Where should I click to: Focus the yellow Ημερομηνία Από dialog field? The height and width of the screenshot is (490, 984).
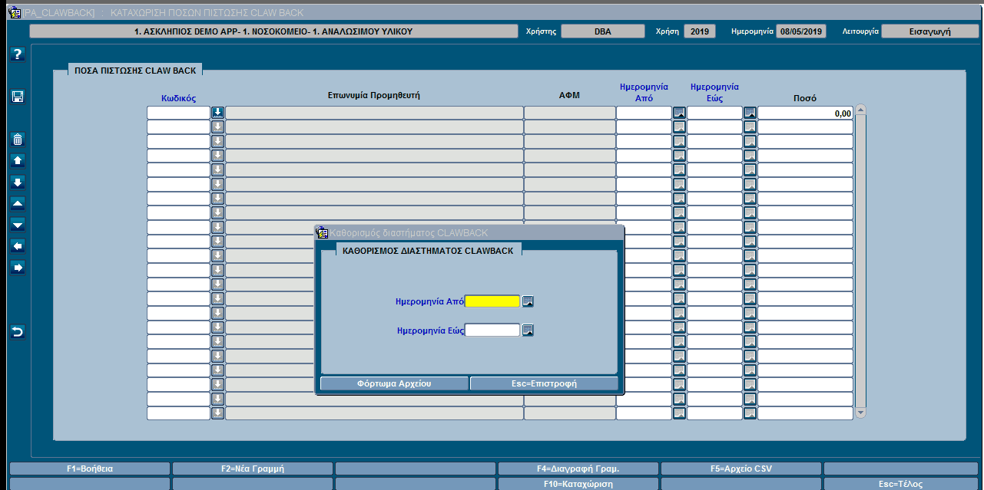[x=492, y=301]
